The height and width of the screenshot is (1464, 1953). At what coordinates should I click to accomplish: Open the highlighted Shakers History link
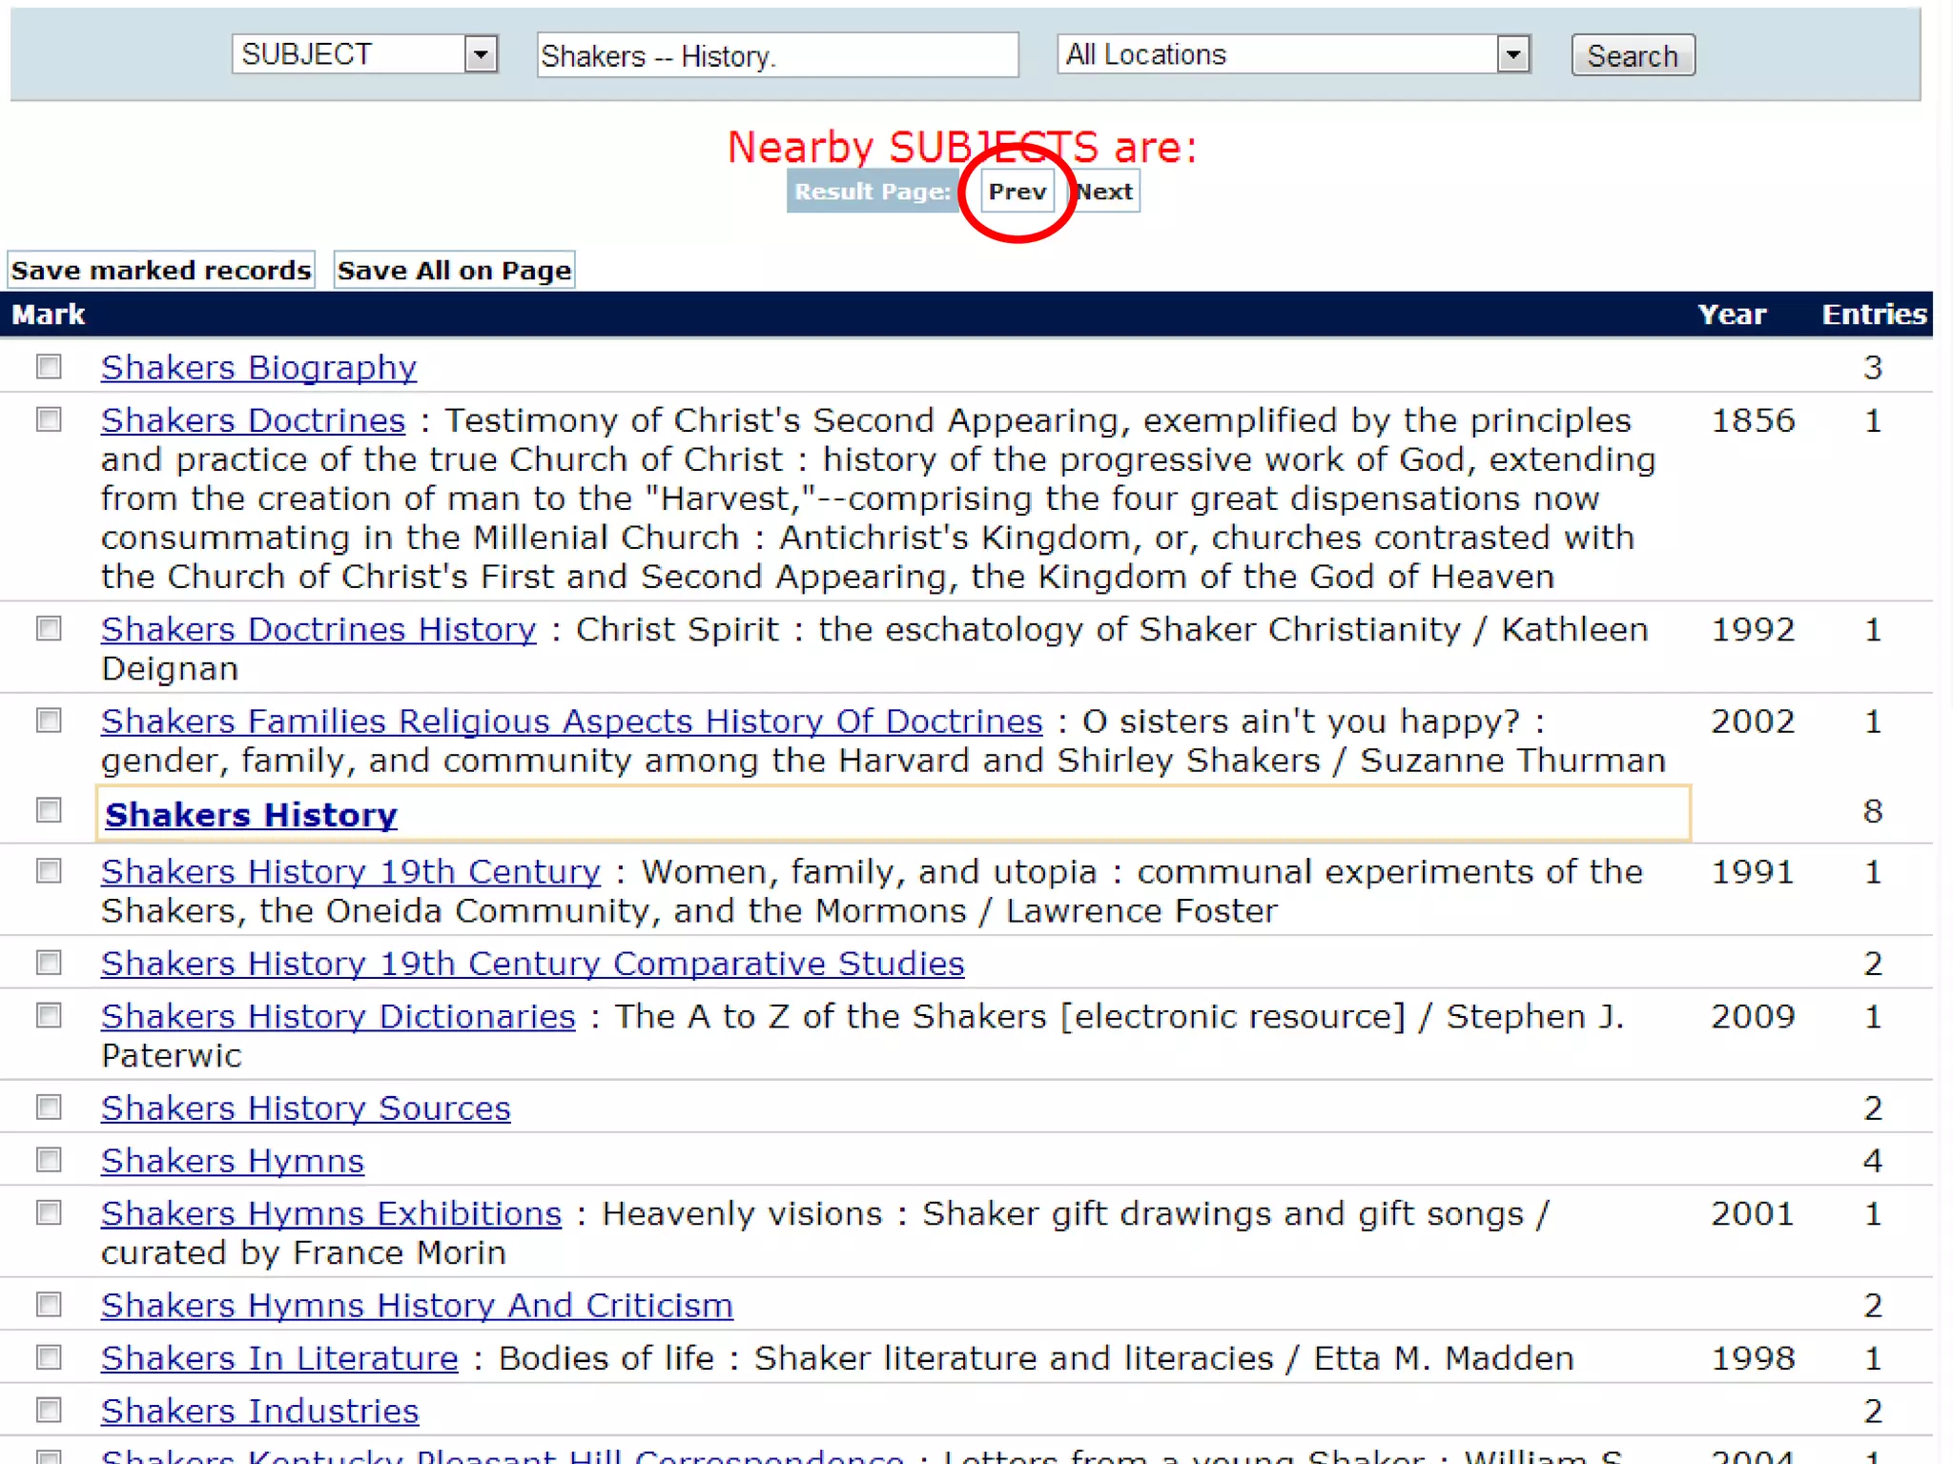(251, 815)
